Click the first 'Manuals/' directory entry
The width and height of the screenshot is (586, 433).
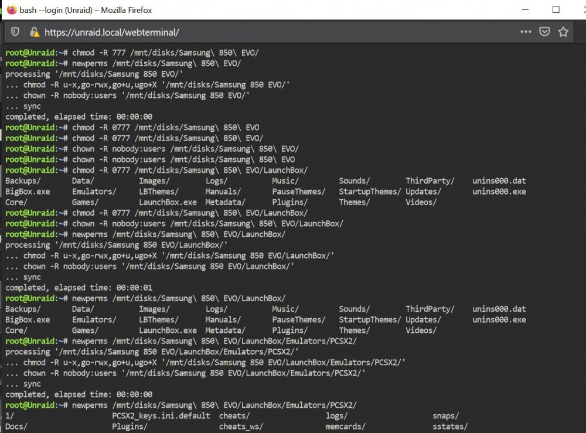223,192
